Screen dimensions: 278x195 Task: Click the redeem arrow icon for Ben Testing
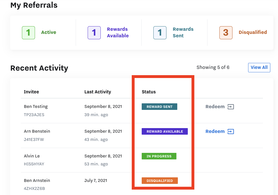(230, 107)
